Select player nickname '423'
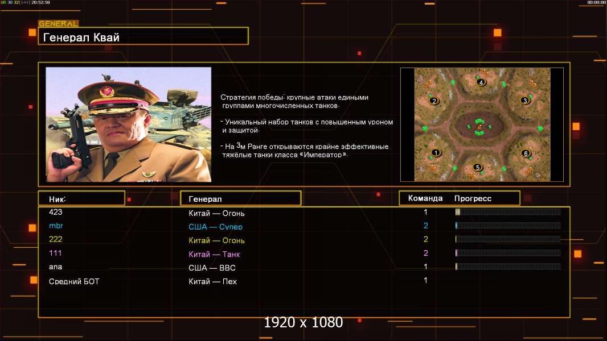The height and width of the screenshot is (341, 607). (55, 212)
